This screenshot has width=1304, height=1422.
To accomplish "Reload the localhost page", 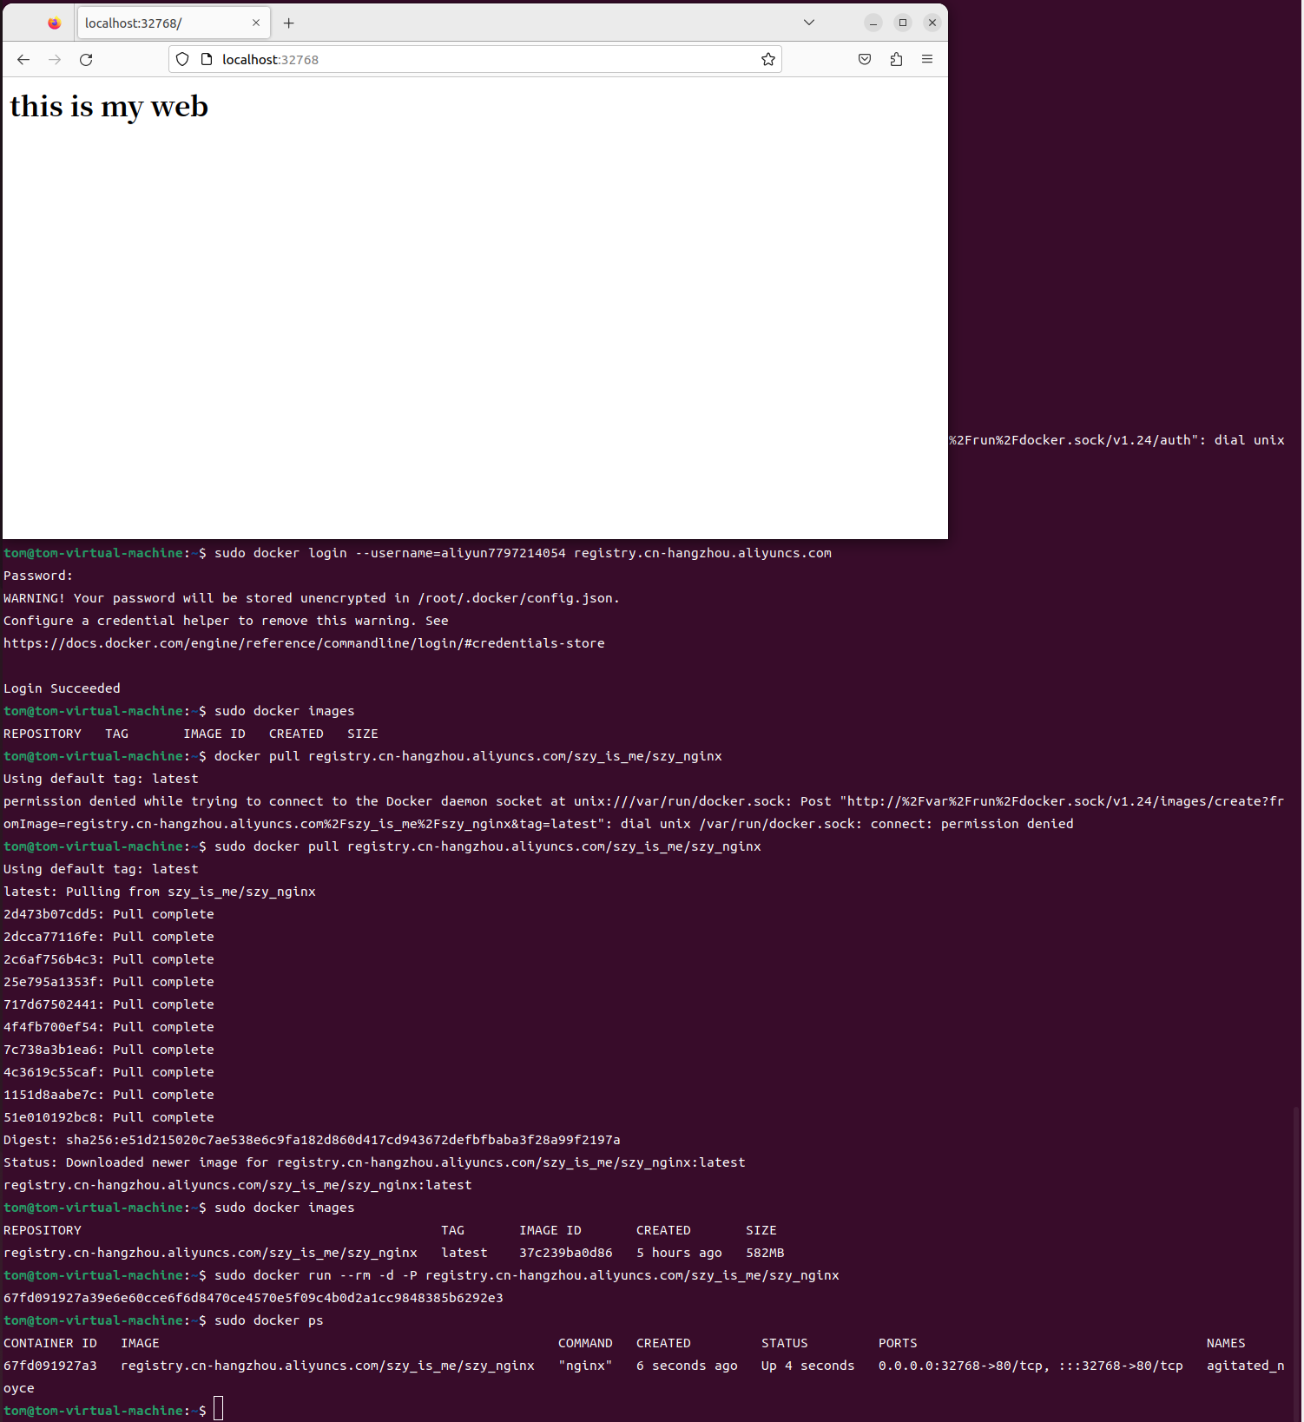I will 86,59.
